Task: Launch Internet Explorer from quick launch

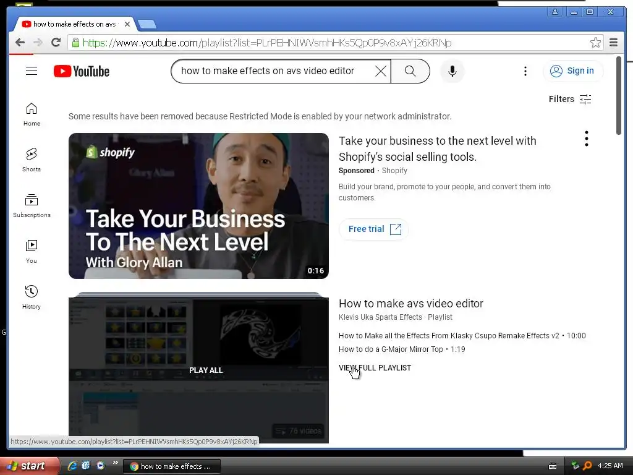Action: point(72,466)
